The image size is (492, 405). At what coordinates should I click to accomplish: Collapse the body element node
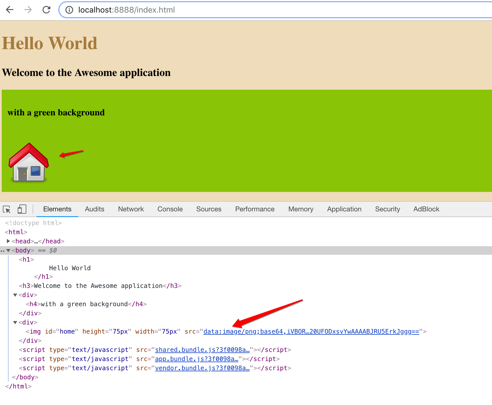point(8,250)
